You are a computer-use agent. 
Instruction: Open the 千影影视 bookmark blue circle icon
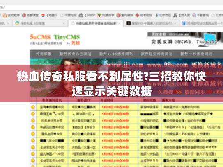click(194, 15)
